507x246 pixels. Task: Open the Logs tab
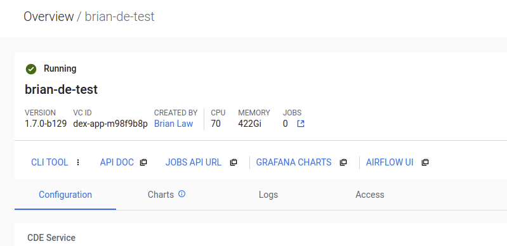click(268, 195)
